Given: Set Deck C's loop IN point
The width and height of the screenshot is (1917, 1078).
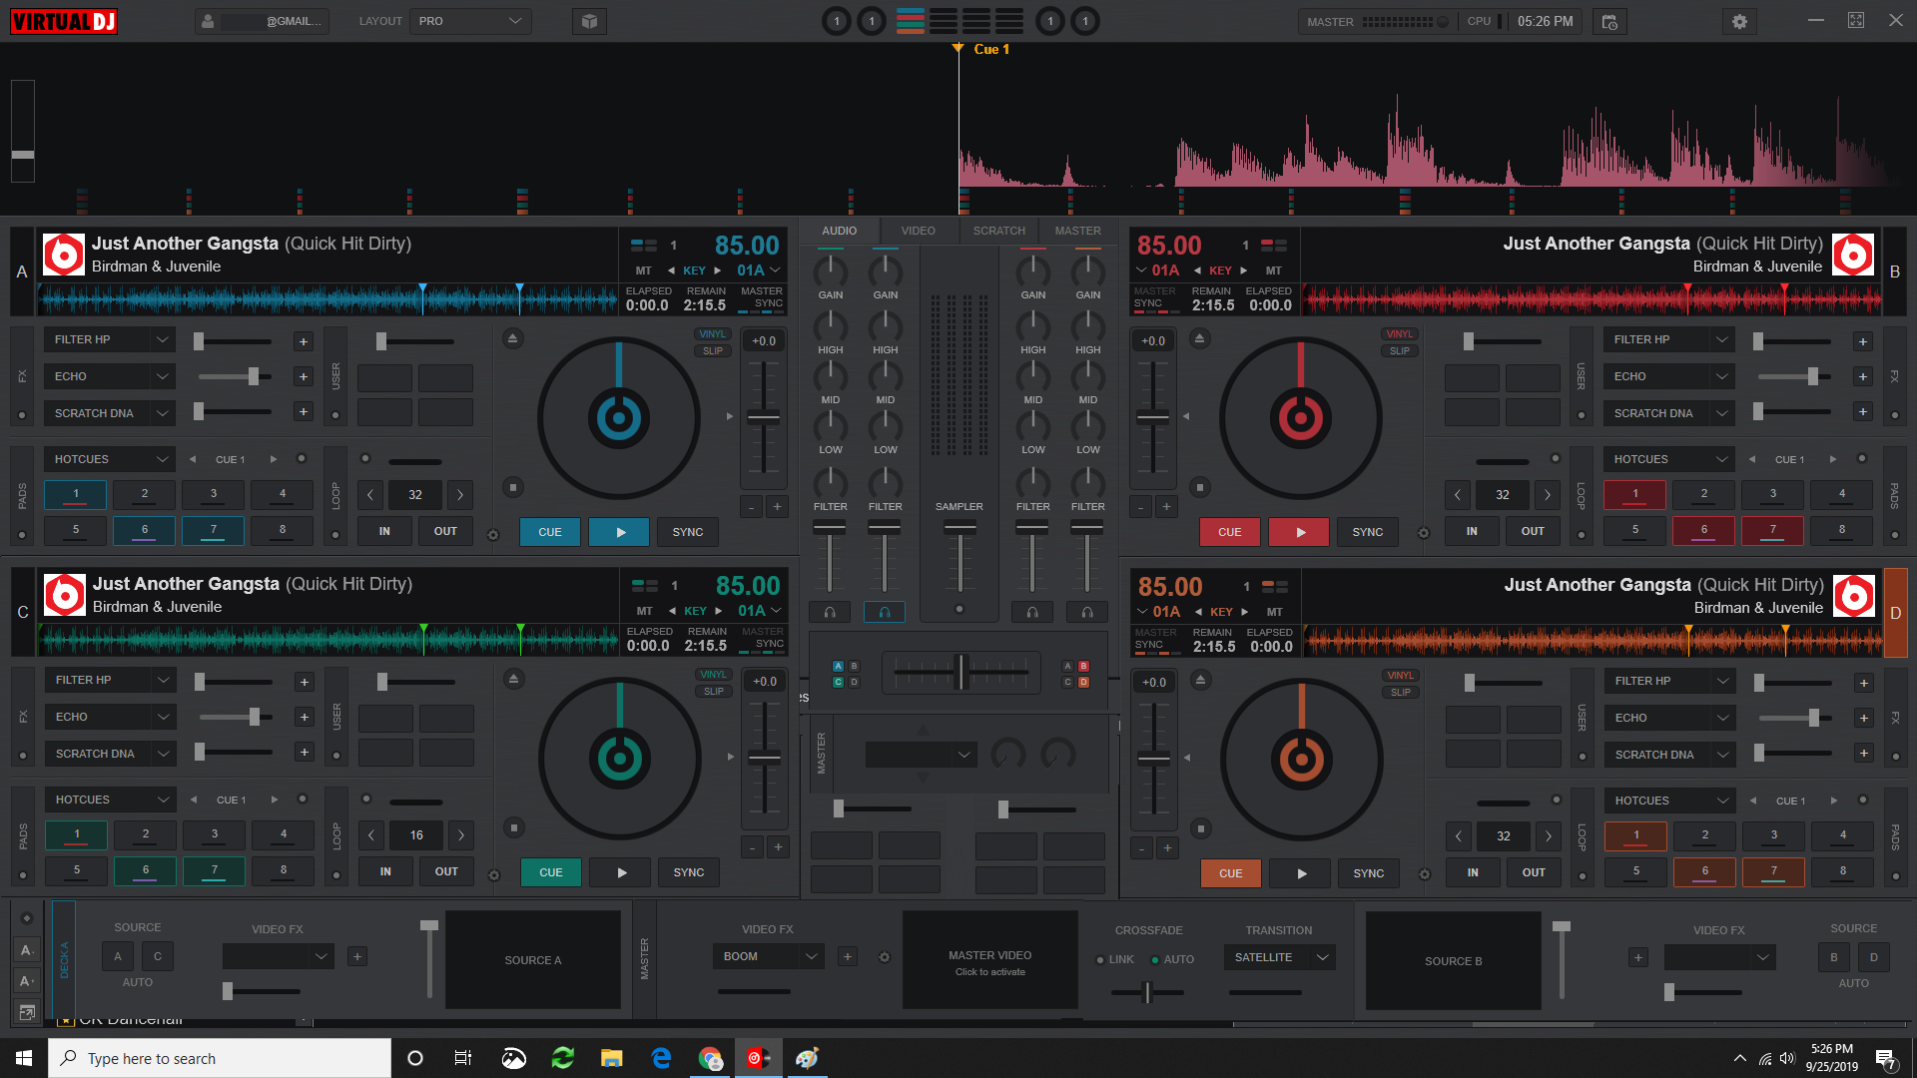Looking at the screenshot, I should pos(385,871).
